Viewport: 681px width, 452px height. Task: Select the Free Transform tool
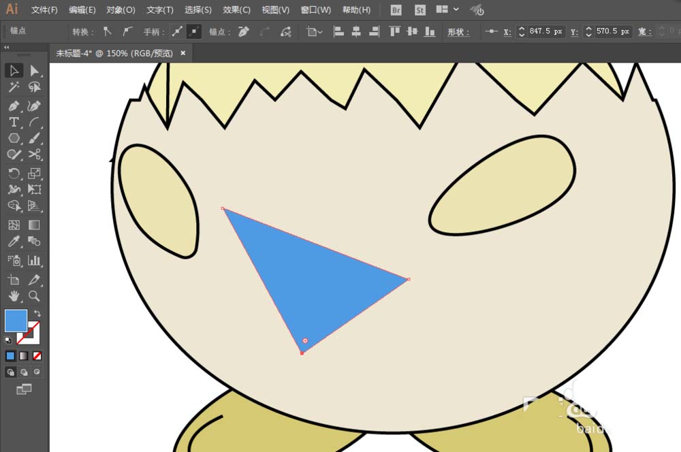(34, 189)
